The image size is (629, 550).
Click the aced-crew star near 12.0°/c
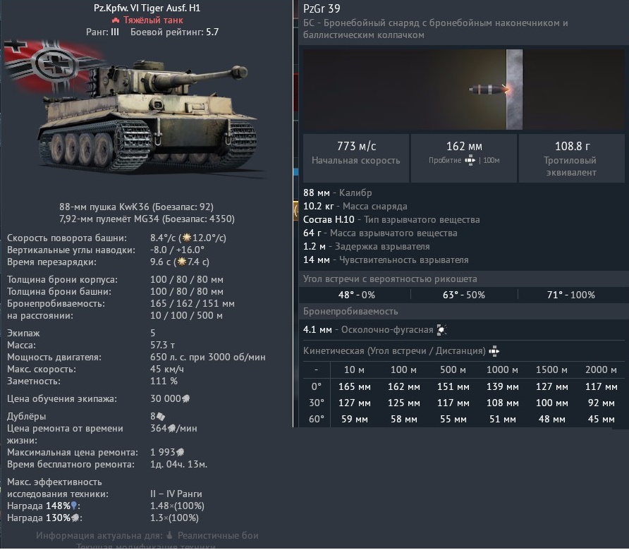[187, 238]
